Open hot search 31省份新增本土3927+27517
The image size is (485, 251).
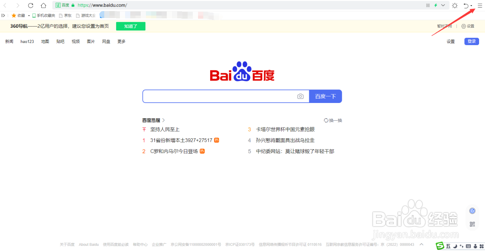181,140
